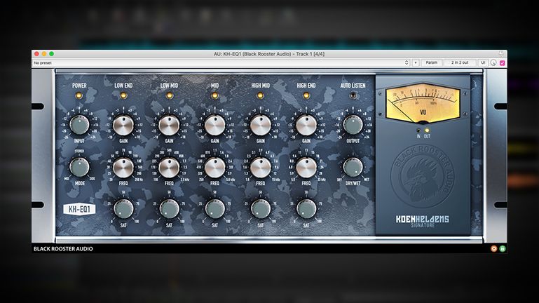Click the MID FREQ knob
Viewport: 539px width, 303px height.
click(215, 168)
